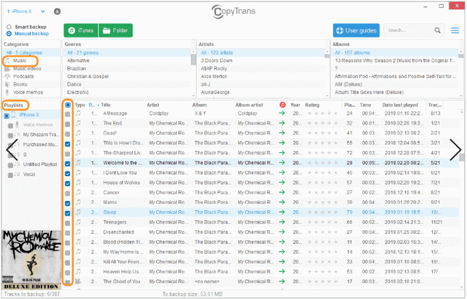Sort tracks by Rating column

point(312,105)
